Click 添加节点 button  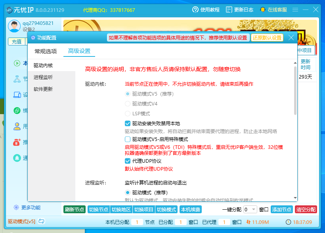click(x=282, y=209)
